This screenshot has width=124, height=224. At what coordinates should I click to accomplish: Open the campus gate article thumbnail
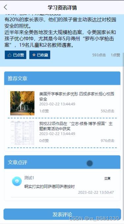point(22,103)
